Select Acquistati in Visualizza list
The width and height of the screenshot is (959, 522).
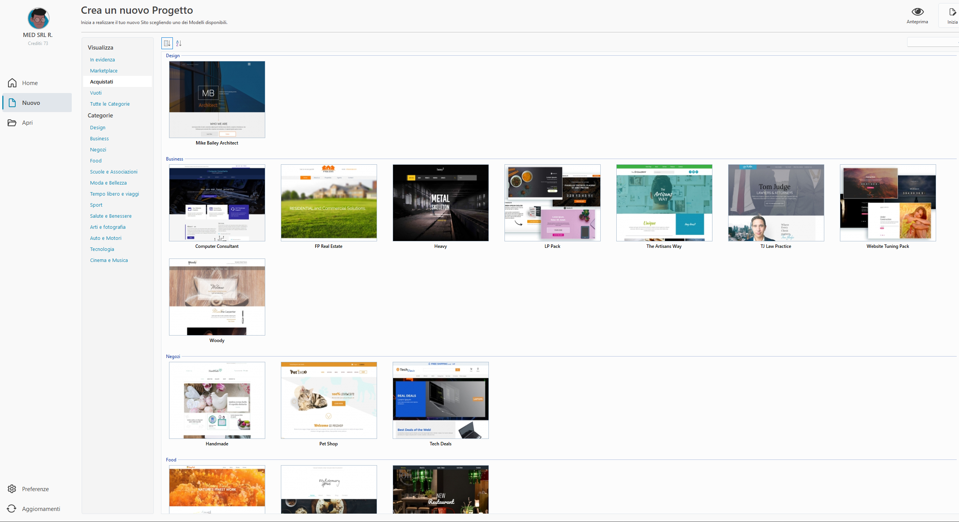point(102,82)
